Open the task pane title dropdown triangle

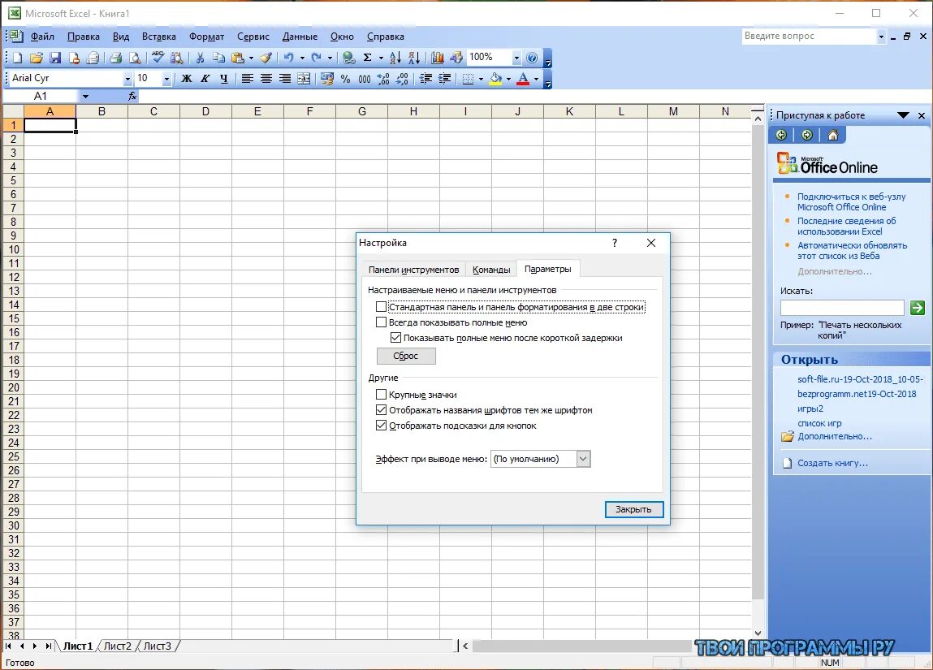[x=903, y=115]
